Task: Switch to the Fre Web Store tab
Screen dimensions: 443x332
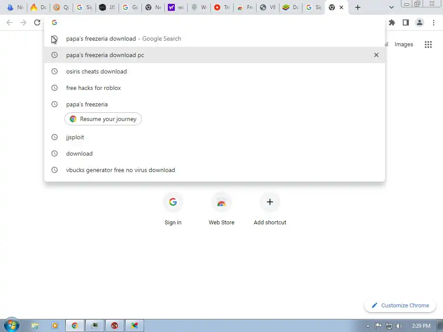Action: tap(245, 7)
